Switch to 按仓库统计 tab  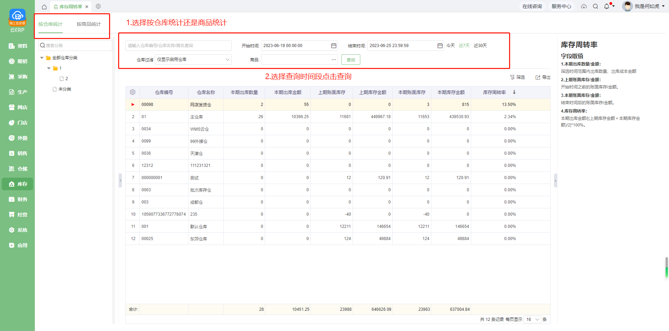click(x=51, y=24)
